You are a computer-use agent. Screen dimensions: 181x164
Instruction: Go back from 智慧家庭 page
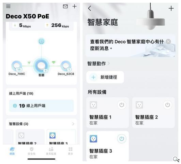(90, 8)
